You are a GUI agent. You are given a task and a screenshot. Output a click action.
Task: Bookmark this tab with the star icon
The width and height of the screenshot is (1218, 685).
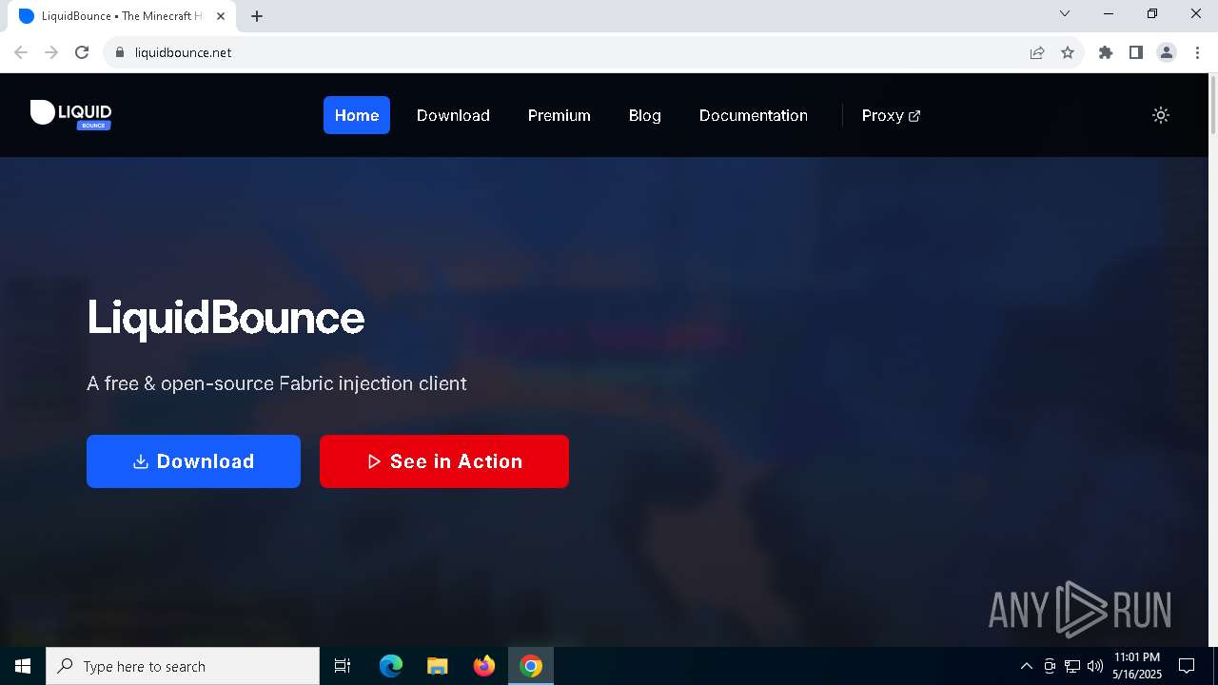pyautogui.click(x=1068, y=52)
